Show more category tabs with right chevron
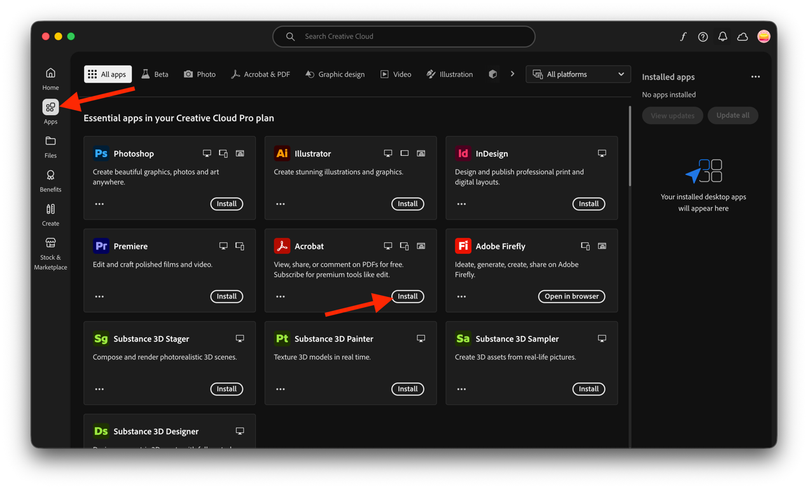808x489 pixels. 512,74
